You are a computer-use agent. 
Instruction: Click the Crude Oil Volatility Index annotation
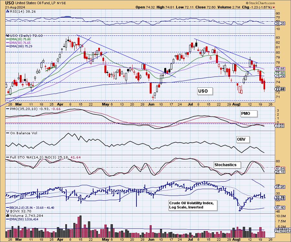(x=193, y=205)
